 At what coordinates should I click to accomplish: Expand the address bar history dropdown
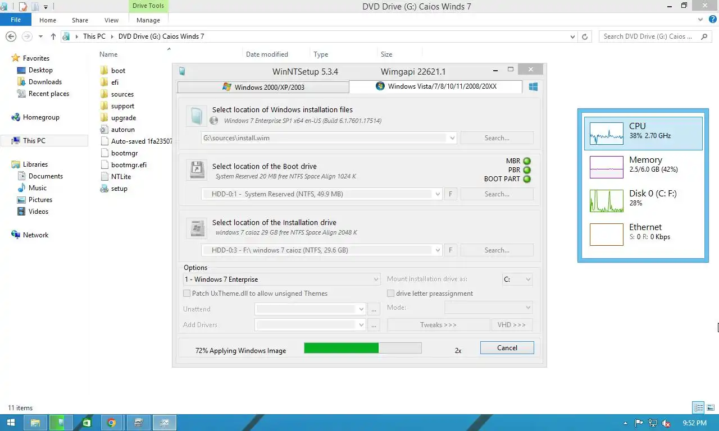pos(572,36)
